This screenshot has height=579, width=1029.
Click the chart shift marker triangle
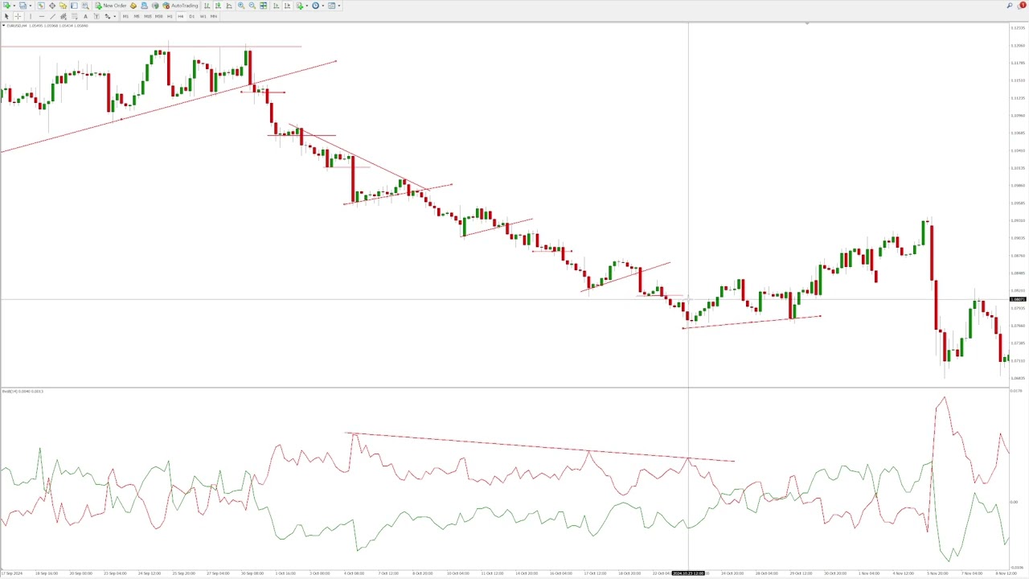coord(807,24)
